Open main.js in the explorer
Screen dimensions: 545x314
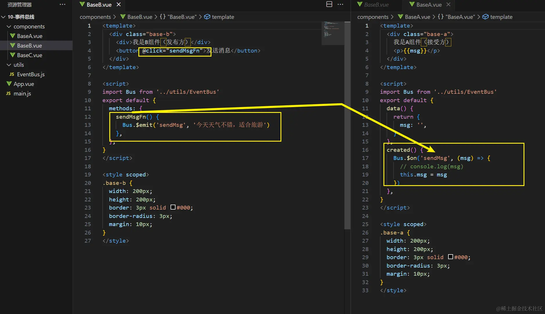click(x=22, y=93)
